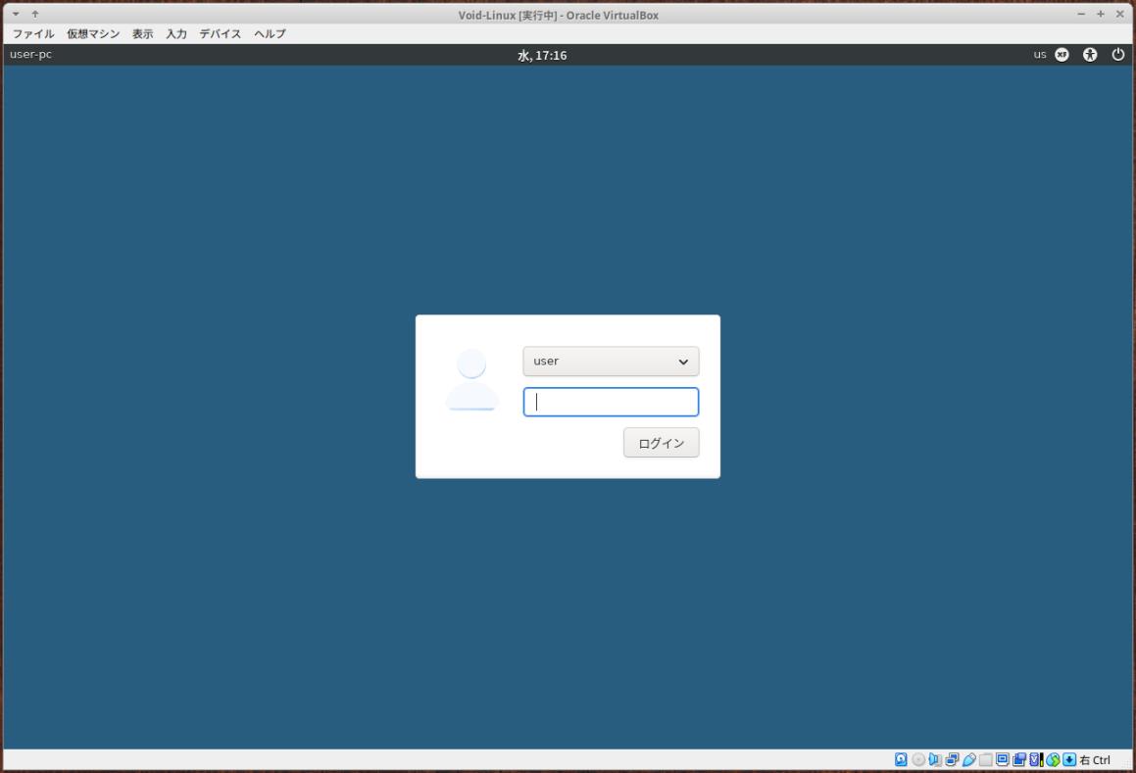Click the network adapters icon in the status bar
Viewport: 1136px width, 773px height.
pos(952,759)
